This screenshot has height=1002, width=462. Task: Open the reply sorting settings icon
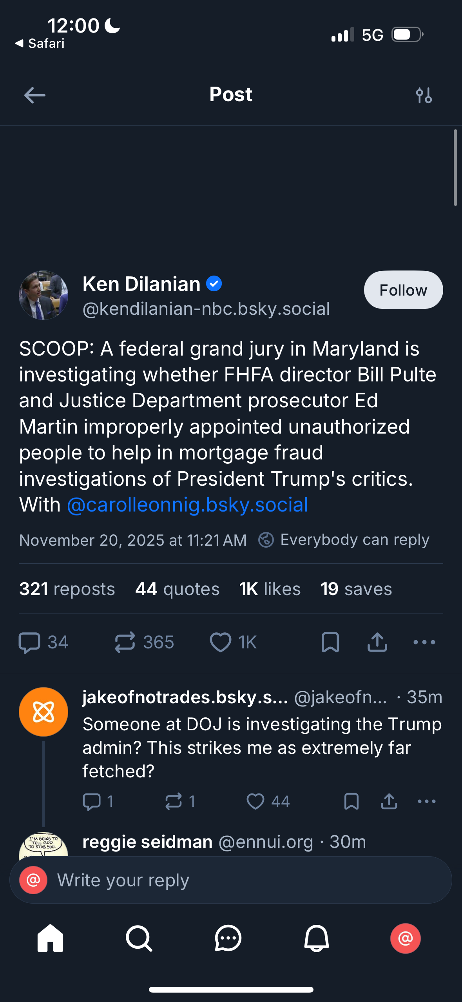click(424, 95)
